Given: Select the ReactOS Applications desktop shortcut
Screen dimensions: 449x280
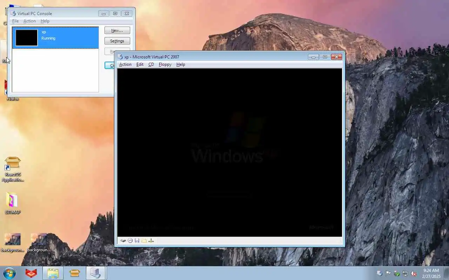Looking at the screenshot, I should coord(13,169).
